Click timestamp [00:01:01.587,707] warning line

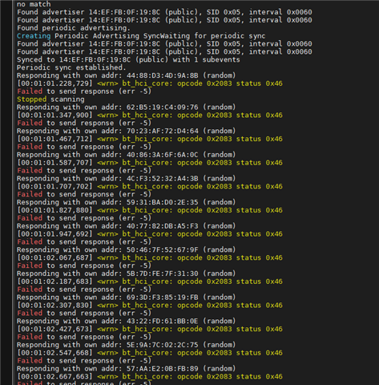tap(150, 163)
